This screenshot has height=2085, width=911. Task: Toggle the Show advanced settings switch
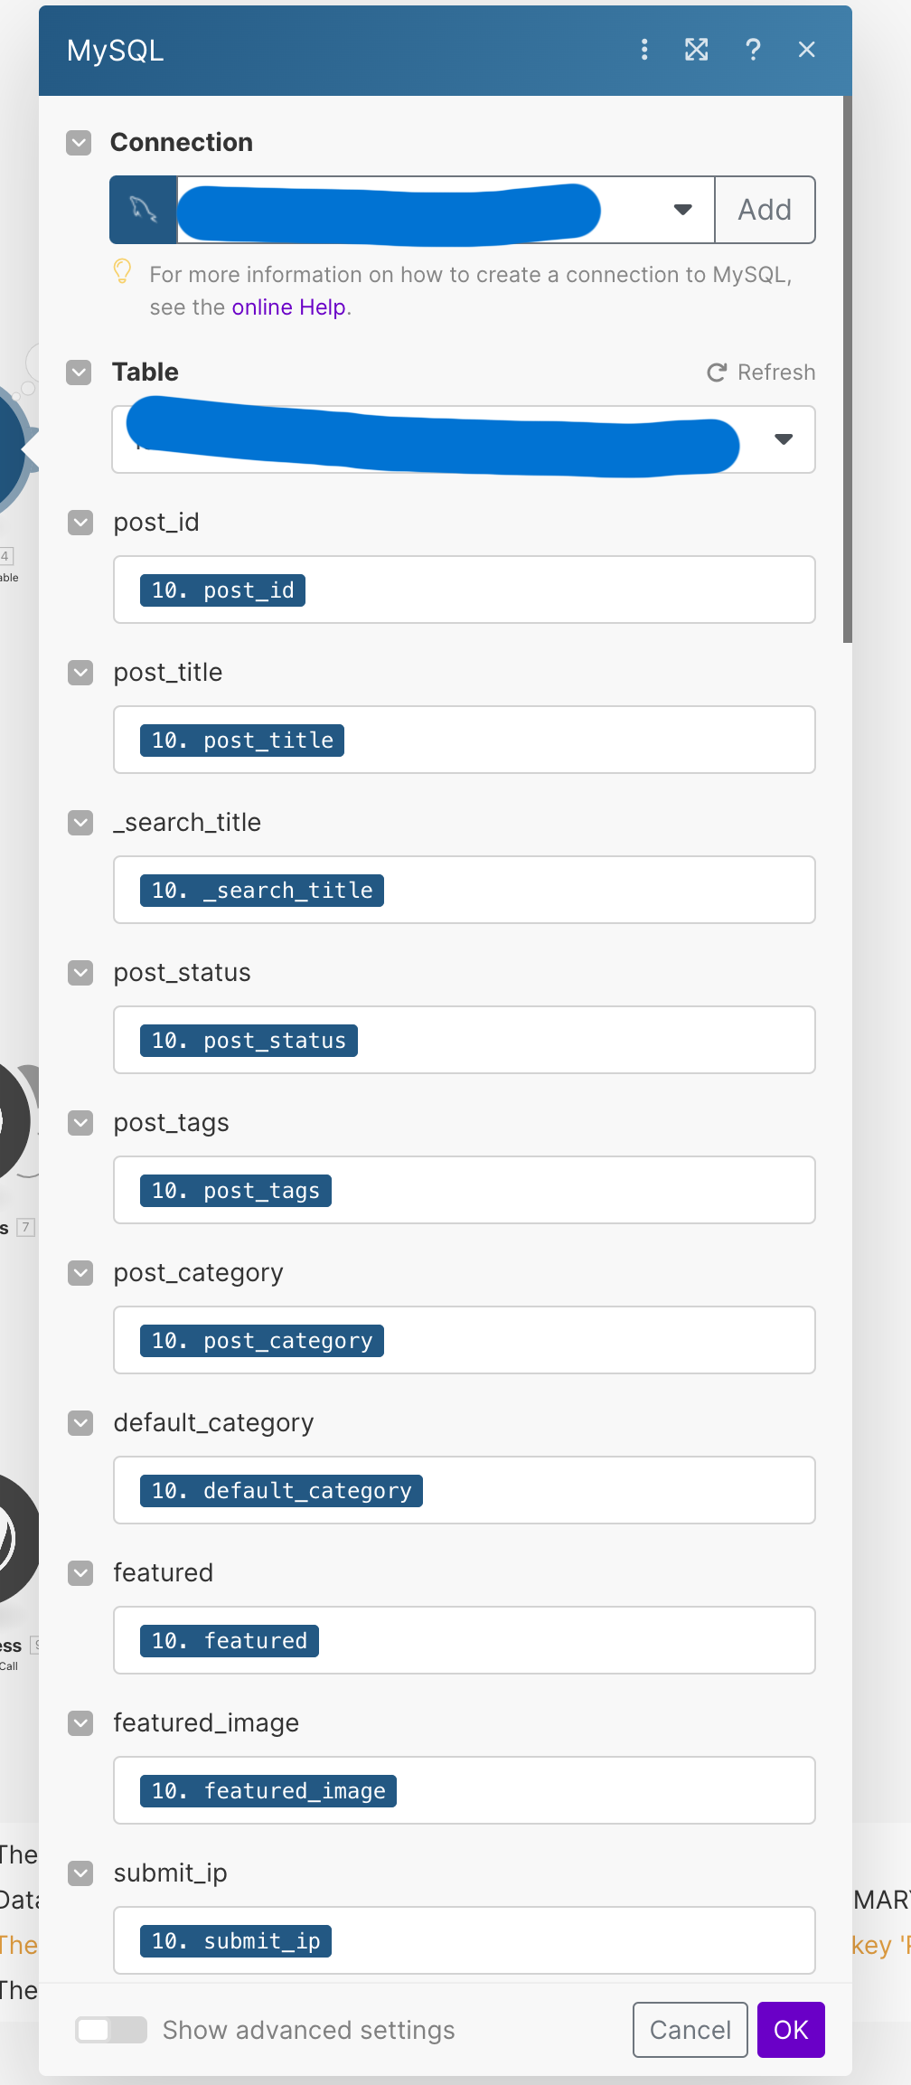click(x=111, y=2030)
